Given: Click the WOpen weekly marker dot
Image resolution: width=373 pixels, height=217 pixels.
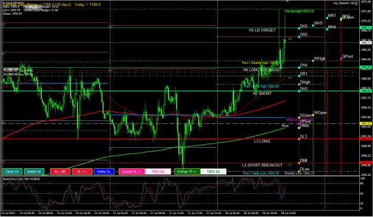Looking at the screenshot, I should coord(313,115).
